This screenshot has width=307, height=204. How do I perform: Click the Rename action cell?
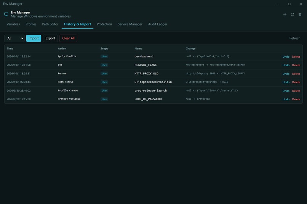[x=62, y=73]
